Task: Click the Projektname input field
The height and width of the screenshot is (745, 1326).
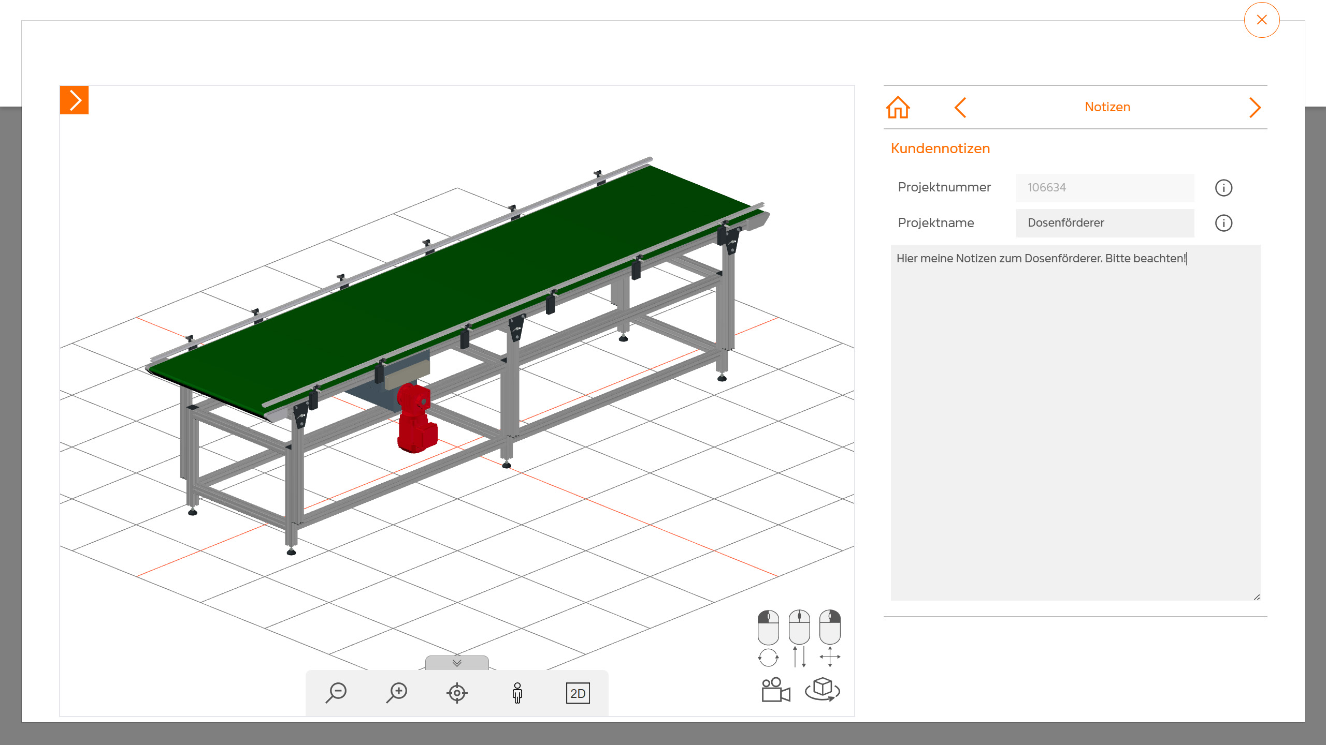Action: click(x=1105, y=223)
